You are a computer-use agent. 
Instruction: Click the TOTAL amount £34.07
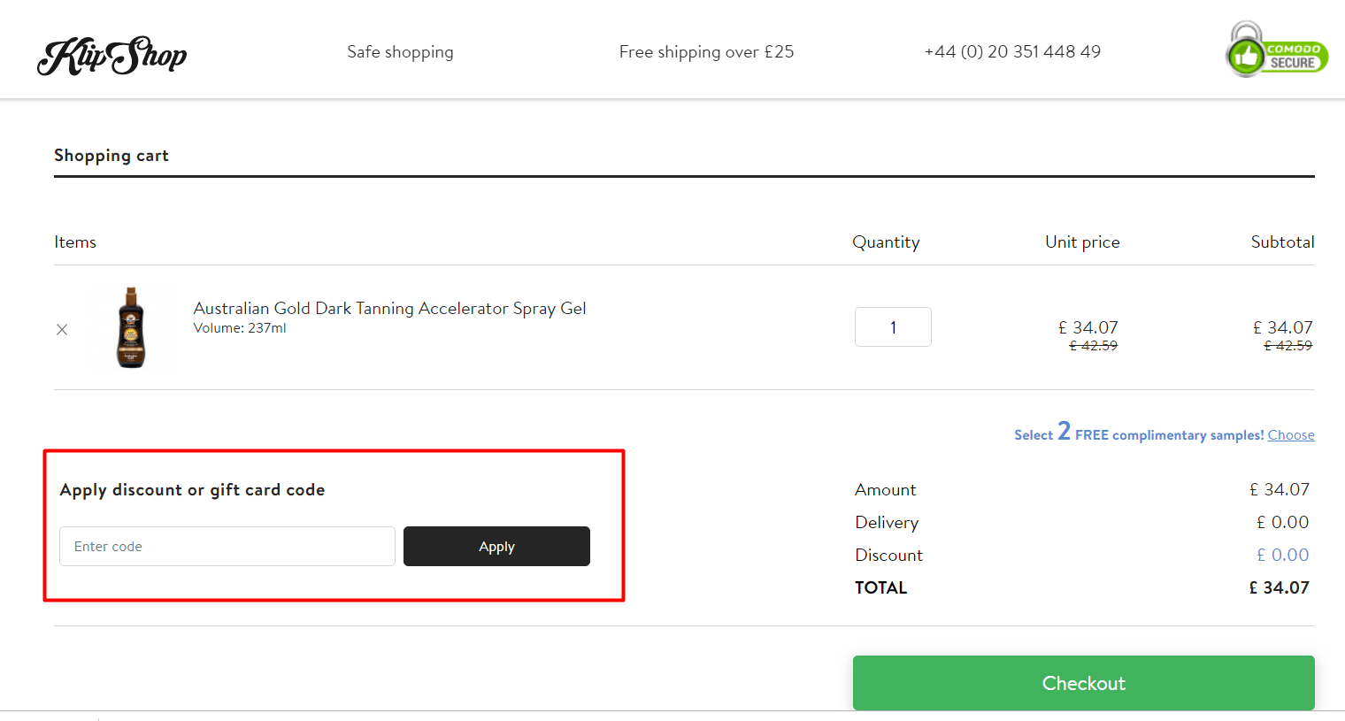click(1280, 587)
